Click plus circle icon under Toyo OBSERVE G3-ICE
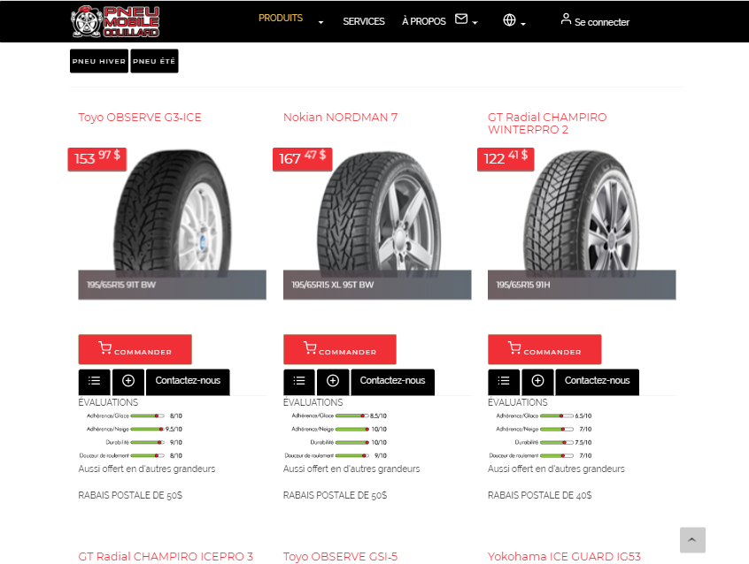The width and height of the screenshot is (749, 564). point(128,381)
